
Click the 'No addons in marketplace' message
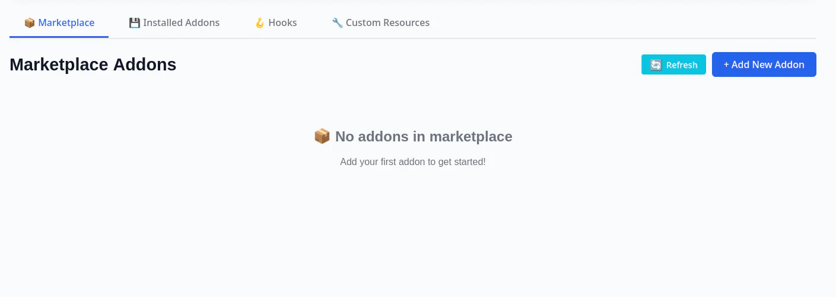click(423, 137)
